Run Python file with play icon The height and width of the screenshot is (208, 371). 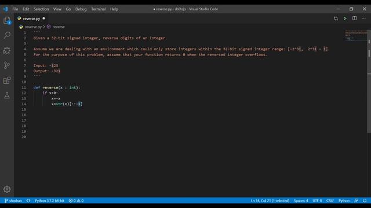coord(345,18)
